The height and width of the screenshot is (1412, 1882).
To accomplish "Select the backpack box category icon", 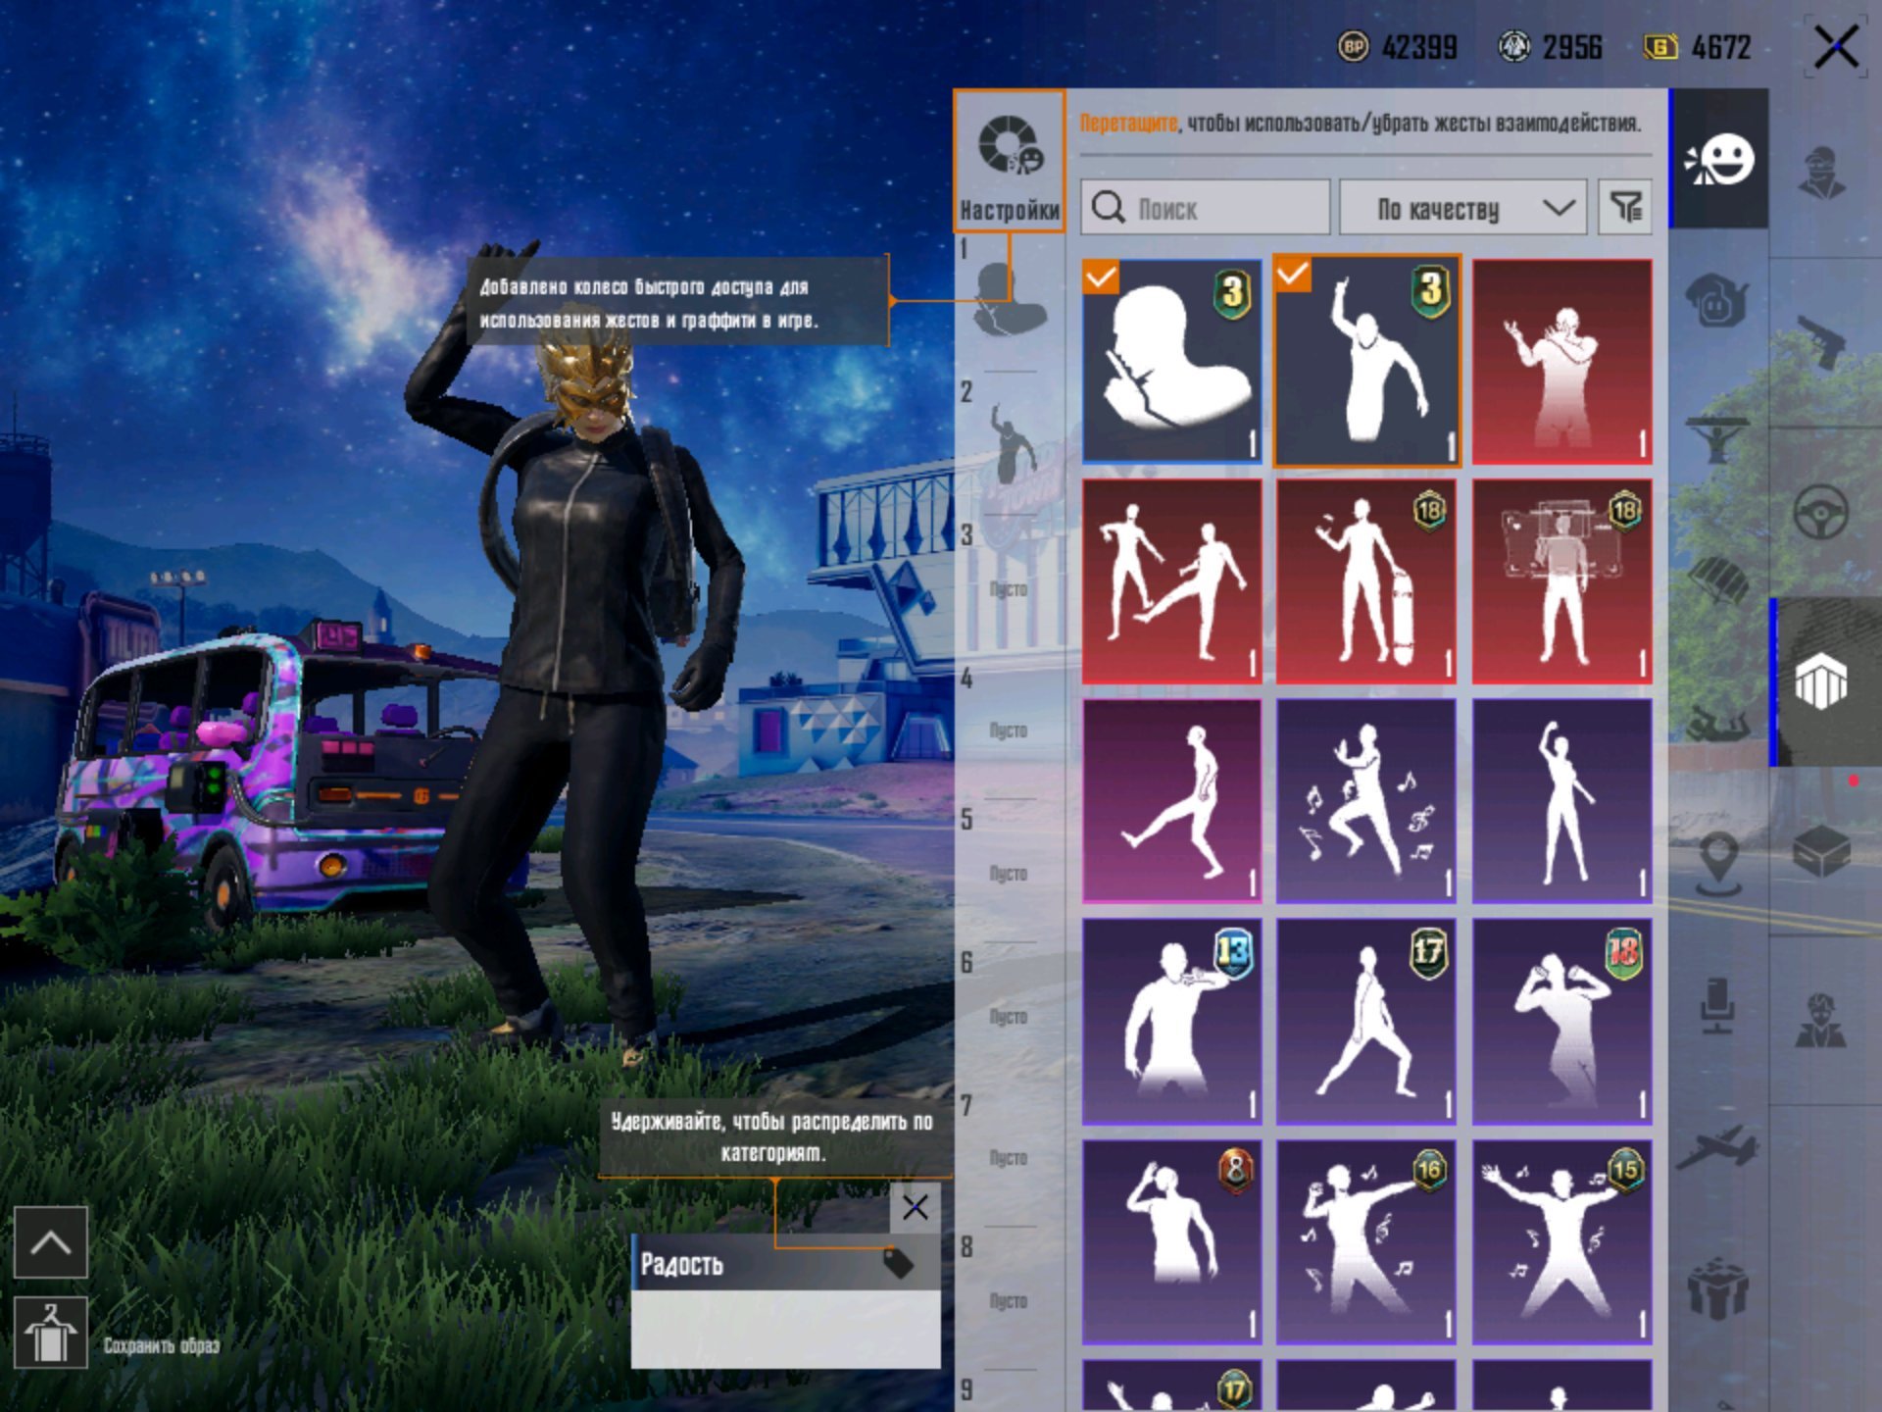I will (1821, 850).
